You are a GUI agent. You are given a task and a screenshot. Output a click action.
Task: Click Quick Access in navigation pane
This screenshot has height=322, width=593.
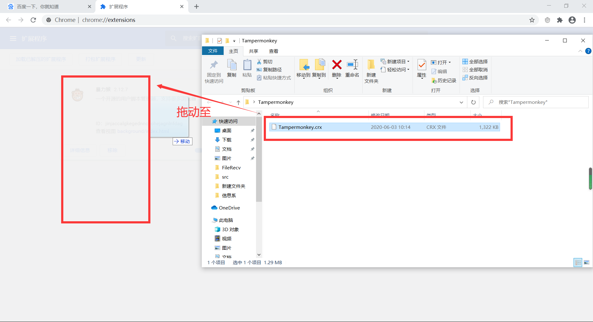click(228, 121)
